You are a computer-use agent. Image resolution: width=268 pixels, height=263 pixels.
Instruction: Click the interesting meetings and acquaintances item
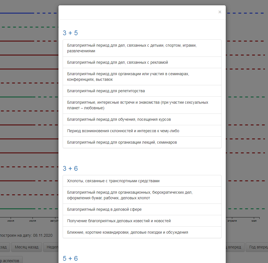coord(142,105)
